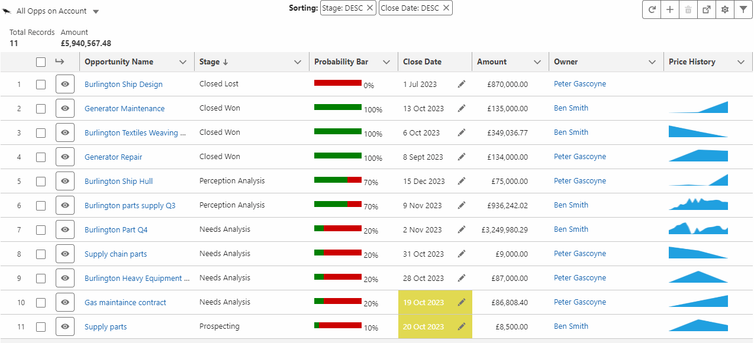Expand the Stage column dropdown chevron
Viewport: 754px width, 343px height.
pyautogui.click(x=298, y=62)
